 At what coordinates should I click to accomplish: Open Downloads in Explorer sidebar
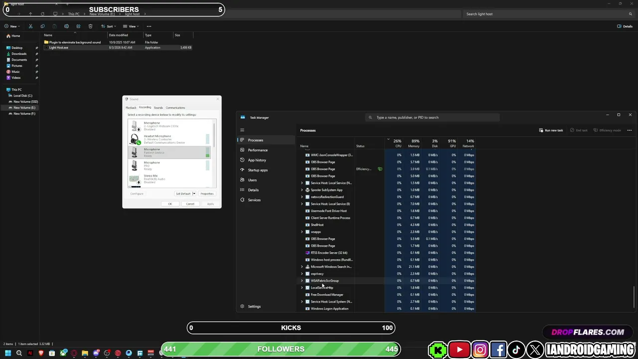coord(19,54)
